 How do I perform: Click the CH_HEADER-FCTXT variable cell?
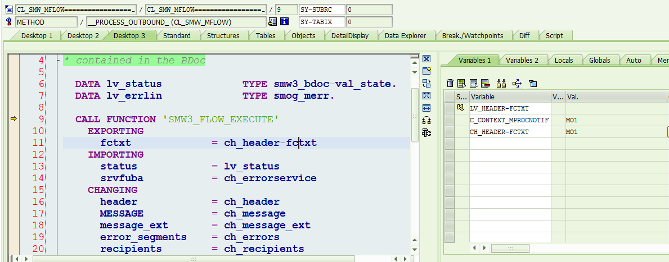point(510,132)
